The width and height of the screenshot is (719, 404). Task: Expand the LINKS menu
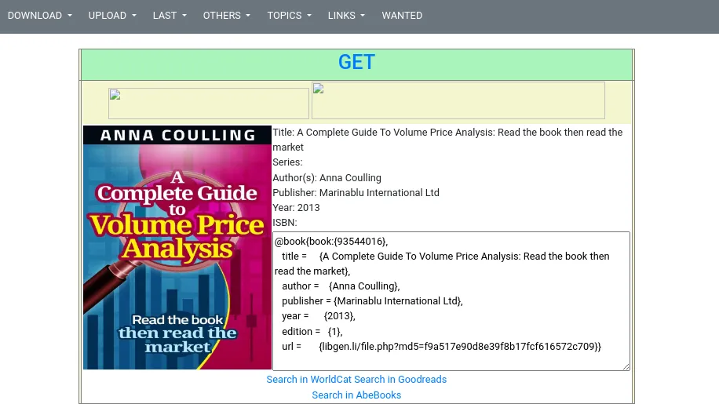tap(346, 16)
